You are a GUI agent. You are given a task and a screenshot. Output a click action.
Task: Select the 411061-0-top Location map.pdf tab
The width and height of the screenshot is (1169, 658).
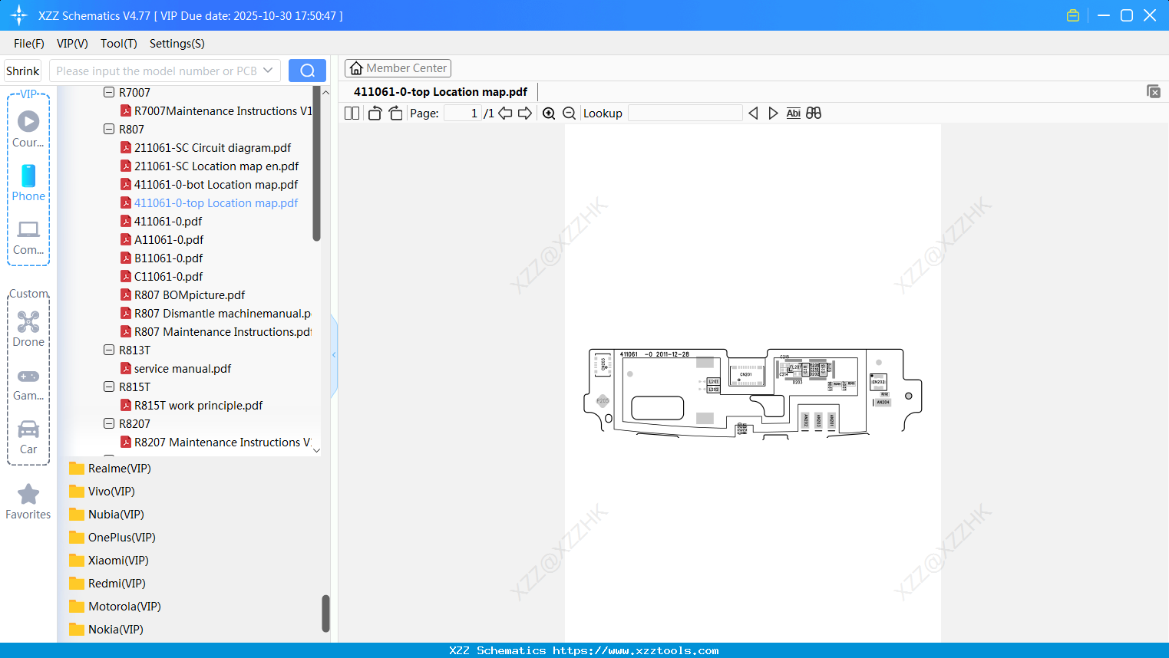pos(441,92)
